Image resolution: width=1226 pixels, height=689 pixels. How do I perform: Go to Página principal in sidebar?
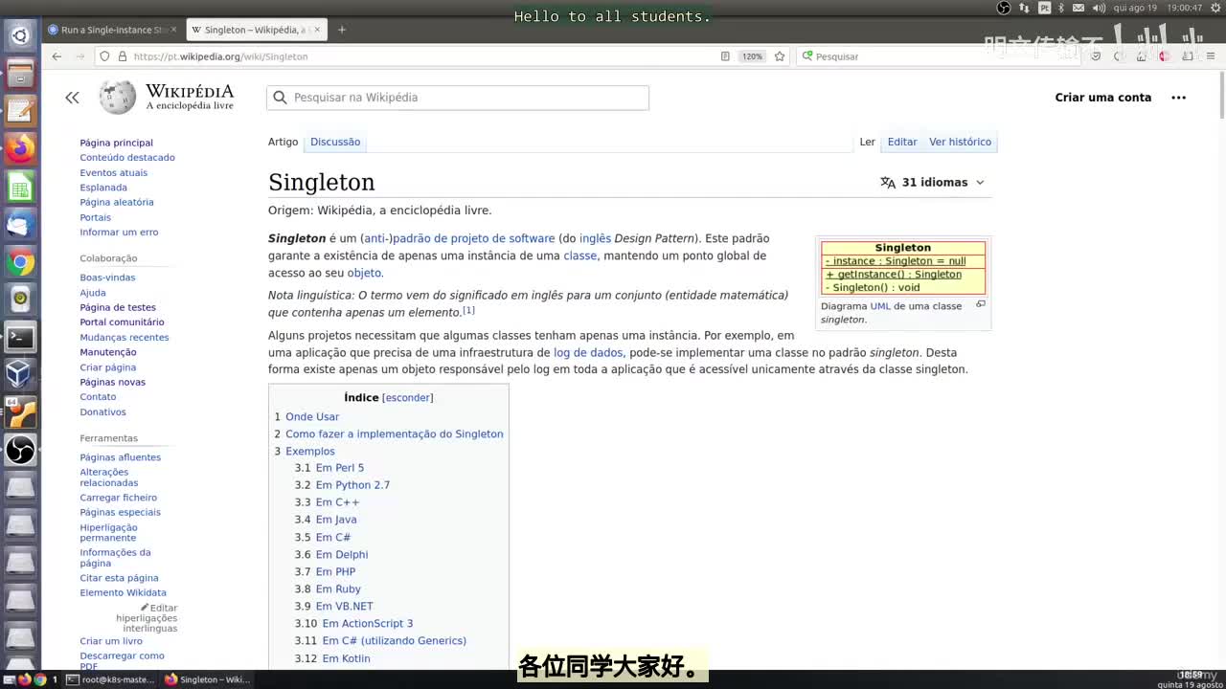[x=116, y=143]
